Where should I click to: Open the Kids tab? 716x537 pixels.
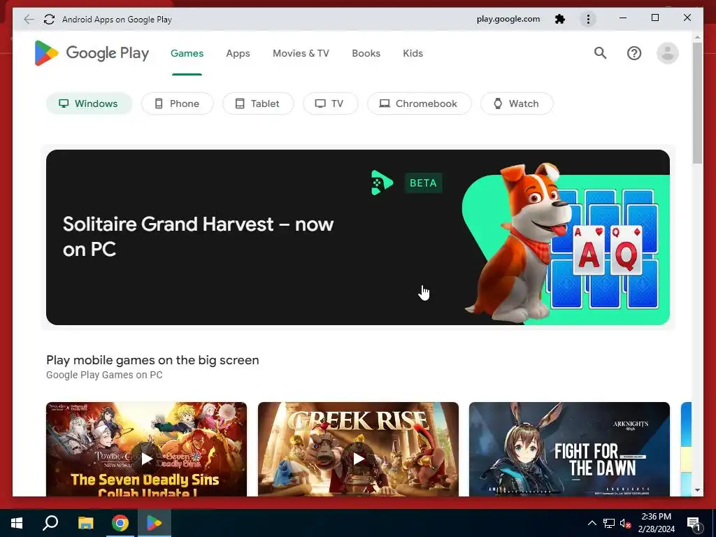413,53
